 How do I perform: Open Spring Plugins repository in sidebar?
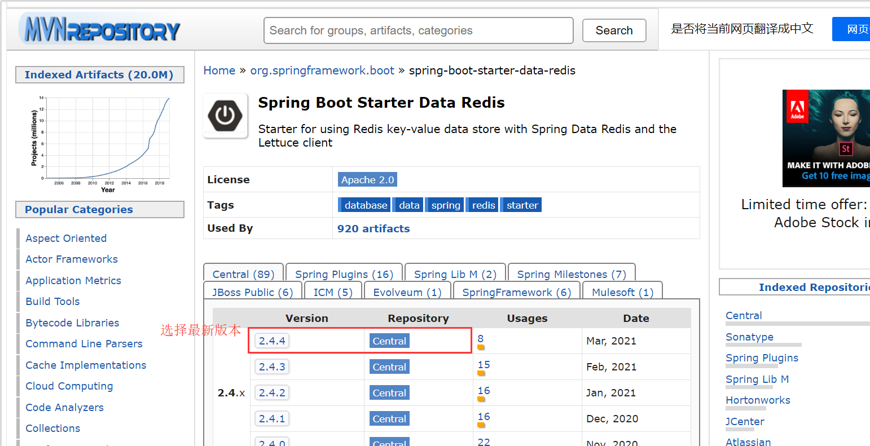[762, 358]
